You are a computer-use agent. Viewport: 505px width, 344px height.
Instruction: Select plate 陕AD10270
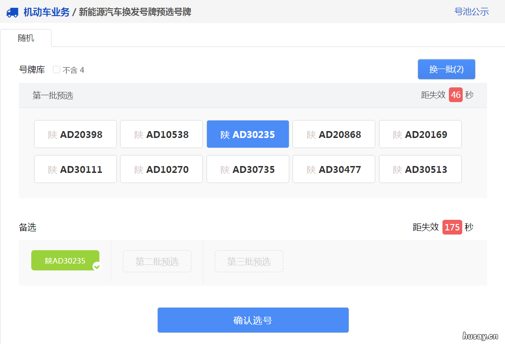coord(161,169)
